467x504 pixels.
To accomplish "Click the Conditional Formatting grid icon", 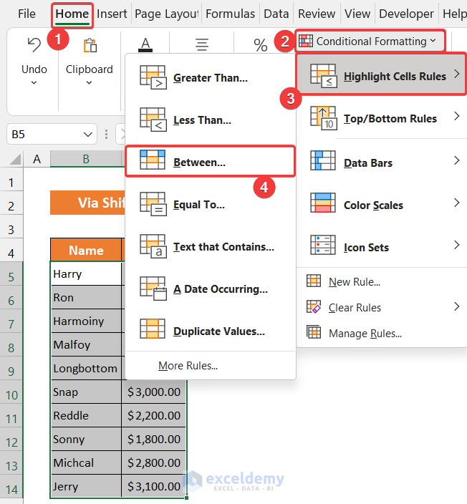I will pos(306,41).
